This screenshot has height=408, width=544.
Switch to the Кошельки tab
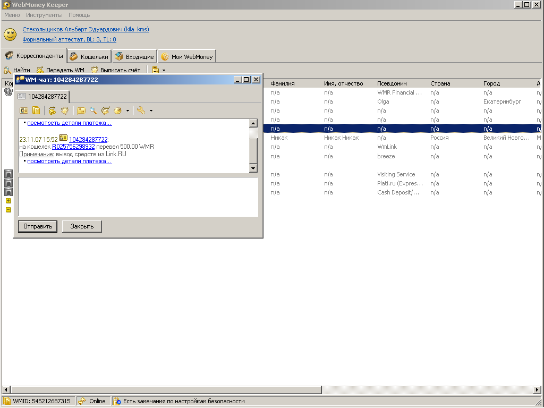click(89, 56)
